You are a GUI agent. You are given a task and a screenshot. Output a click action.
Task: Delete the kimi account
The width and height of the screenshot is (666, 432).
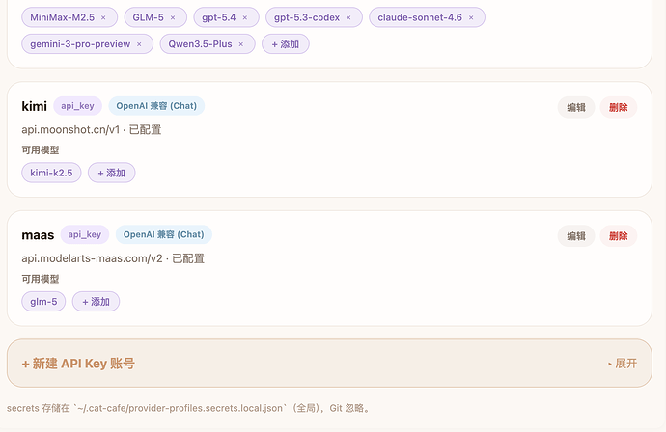click(x=619, y=107)
